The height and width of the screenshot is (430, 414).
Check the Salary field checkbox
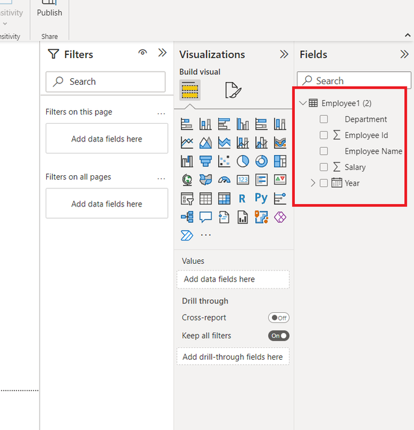click(x=324, y=167)
